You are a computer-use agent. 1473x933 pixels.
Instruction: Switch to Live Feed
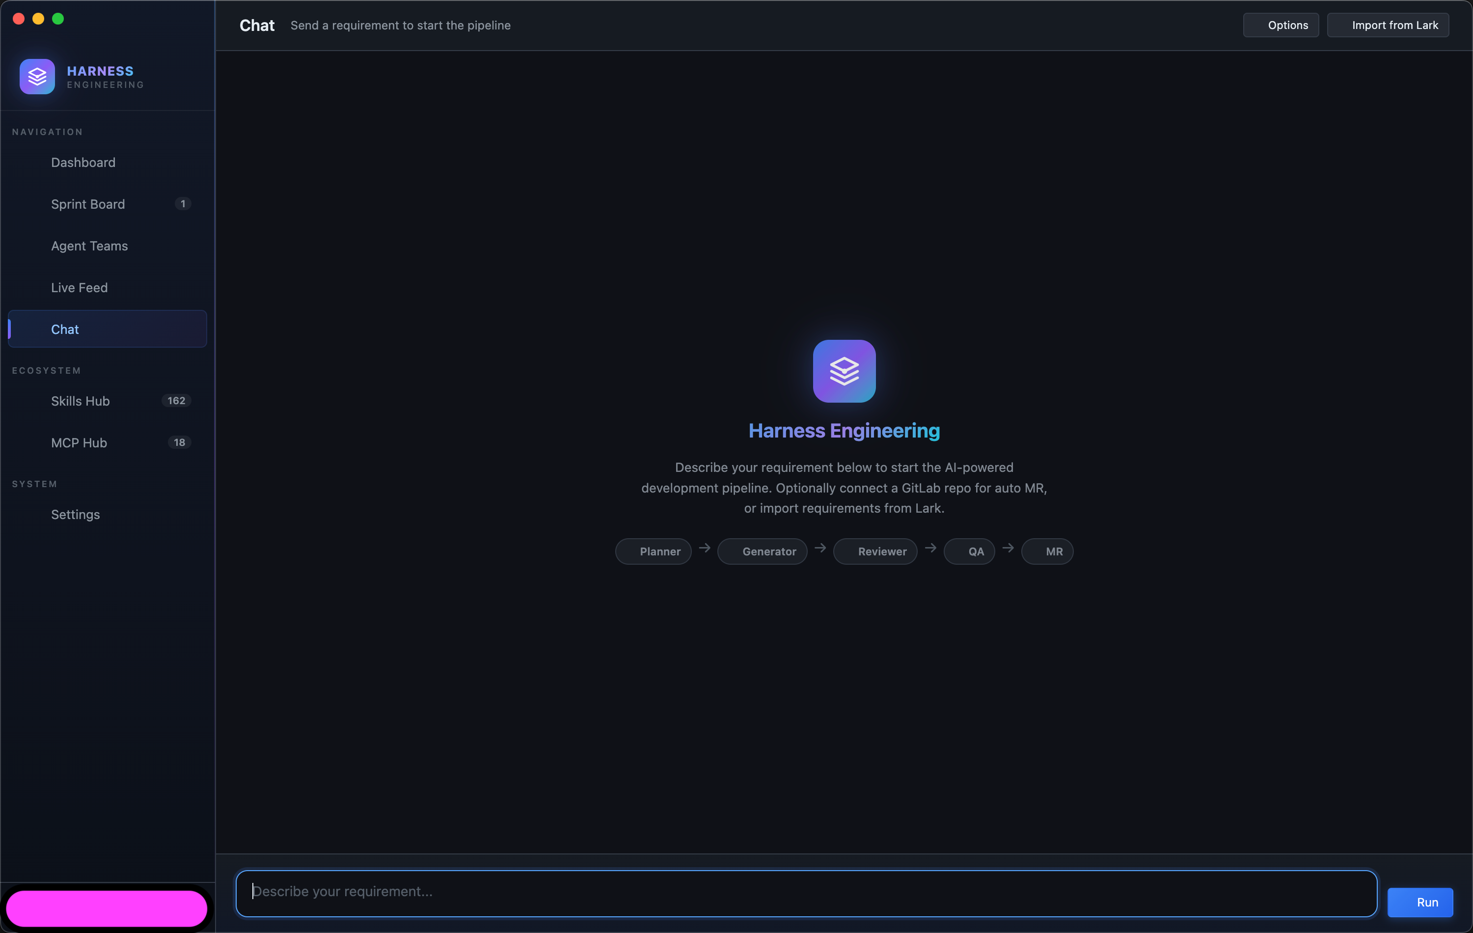click(107, 288)
